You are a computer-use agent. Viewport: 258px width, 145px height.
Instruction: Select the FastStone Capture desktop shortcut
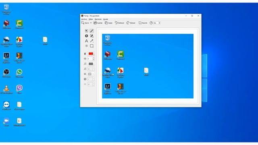pos(19,41)
